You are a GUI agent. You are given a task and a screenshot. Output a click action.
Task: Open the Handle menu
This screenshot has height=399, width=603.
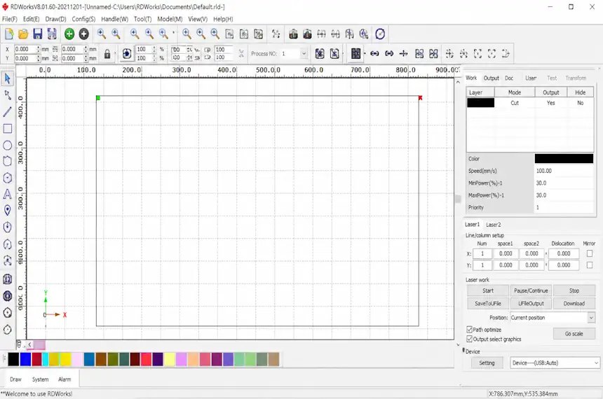tap(114, 19)
